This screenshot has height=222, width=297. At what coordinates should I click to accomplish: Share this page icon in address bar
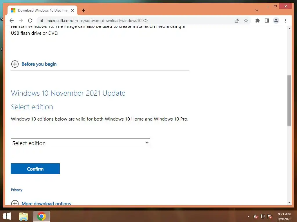[237, 21]
